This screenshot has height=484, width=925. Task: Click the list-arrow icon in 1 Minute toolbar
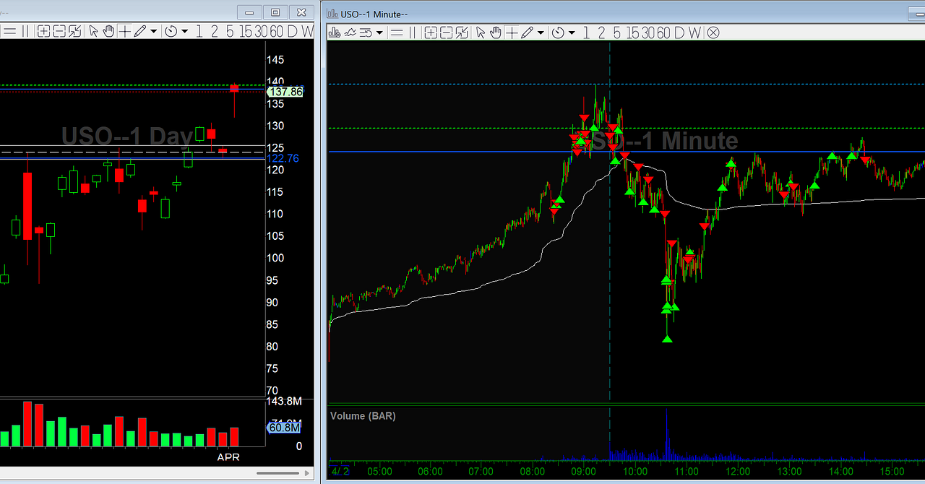(x=366, y=33)
